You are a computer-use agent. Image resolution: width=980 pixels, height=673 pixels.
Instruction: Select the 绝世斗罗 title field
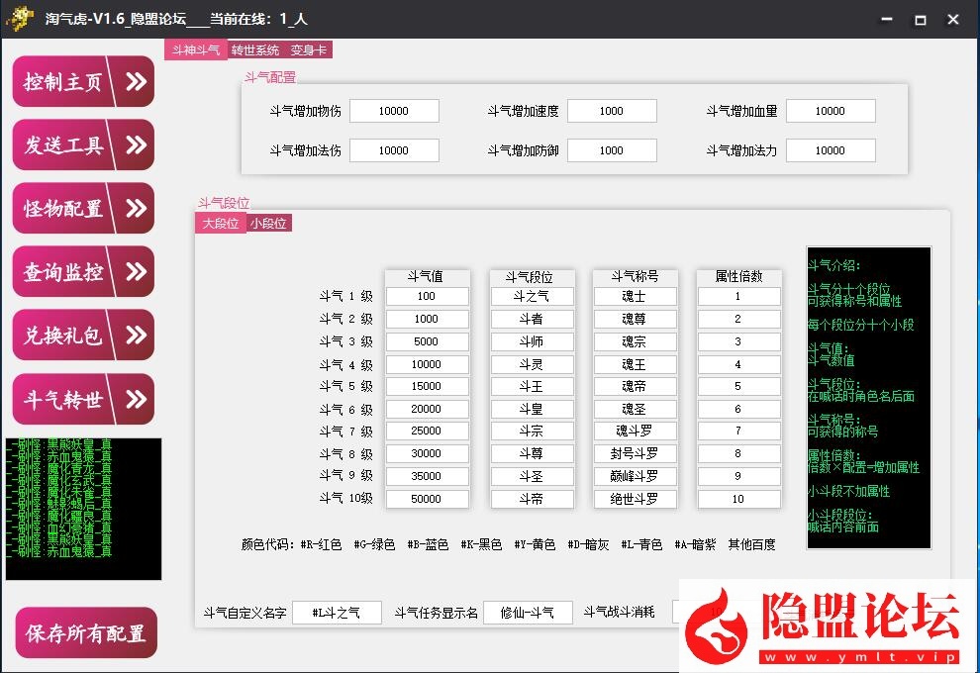click(x=635, y=499)
